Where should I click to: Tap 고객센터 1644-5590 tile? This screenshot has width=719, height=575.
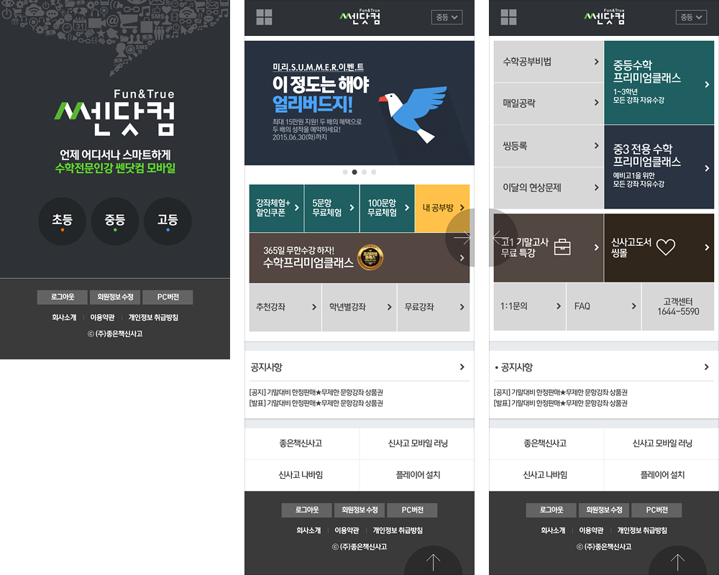coord(678,306)
